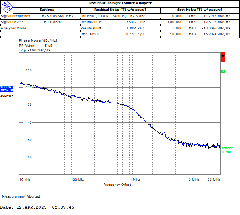Click the R&S logo icon
This screenshot has width=240, height=215.
7,7
